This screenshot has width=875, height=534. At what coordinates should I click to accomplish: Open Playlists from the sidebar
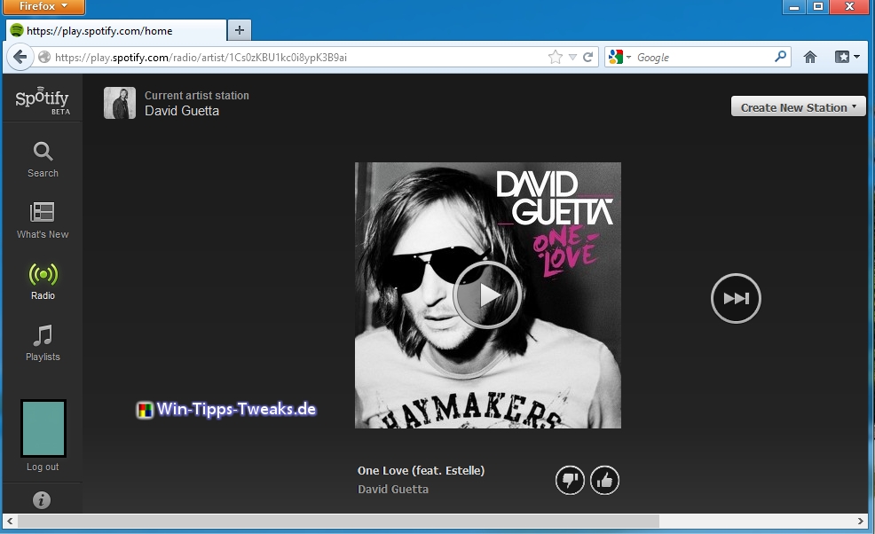point(43,342)
